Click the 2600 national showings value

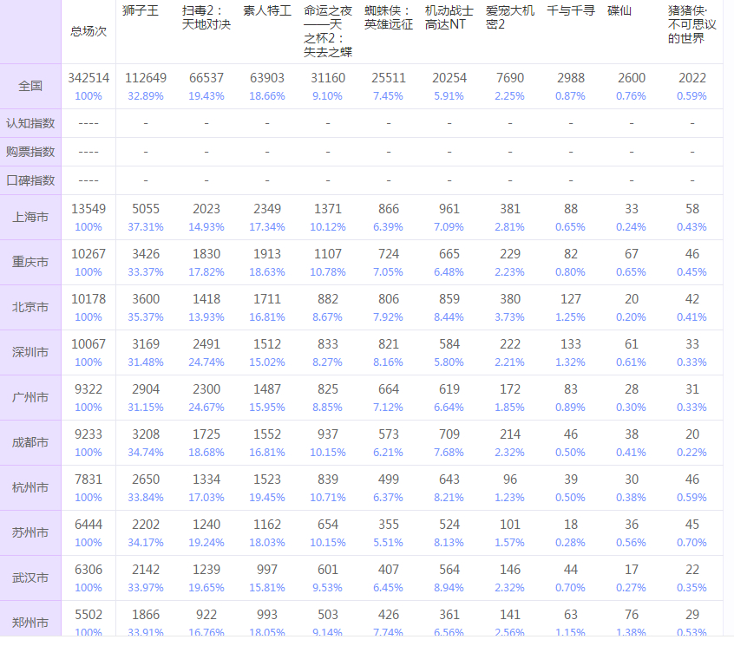point(632,78)
